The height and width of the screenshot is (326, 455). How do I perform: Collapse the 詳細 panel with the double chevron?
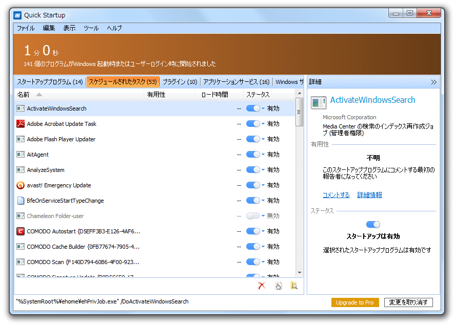pyautogui.click(x=433, y=82)
